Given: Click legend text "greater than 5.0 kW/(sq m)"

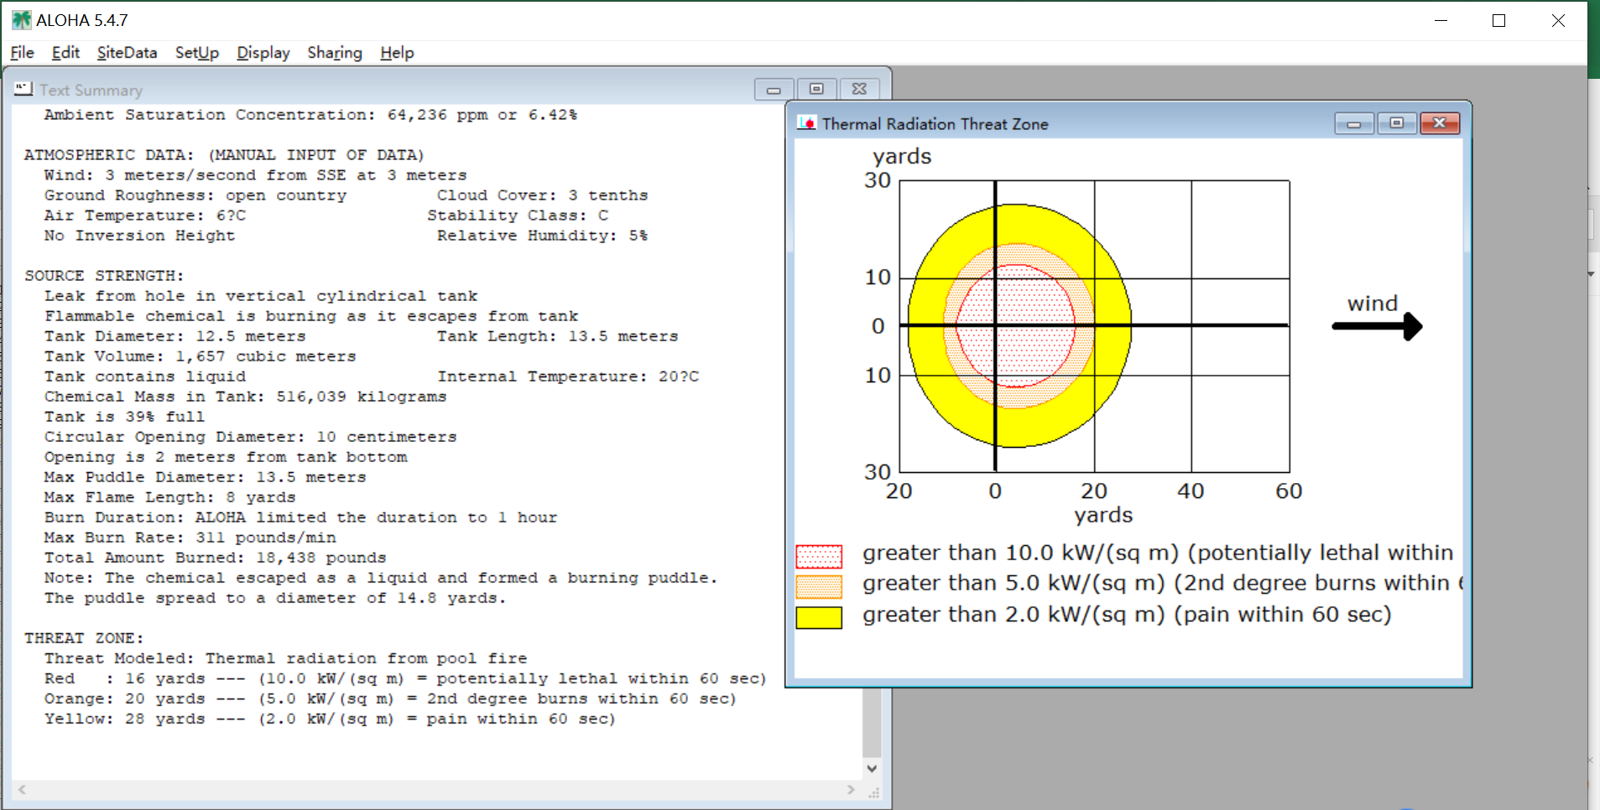Looking at the screenshot, I should 1014,584.
